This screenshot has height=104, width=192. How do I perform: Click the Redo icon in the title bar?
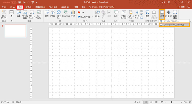[28, 2]
